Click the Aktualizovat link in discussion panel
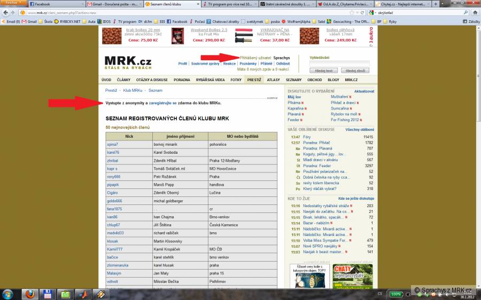The height and width of the screenshot is (300, 481). click(364, 91)
